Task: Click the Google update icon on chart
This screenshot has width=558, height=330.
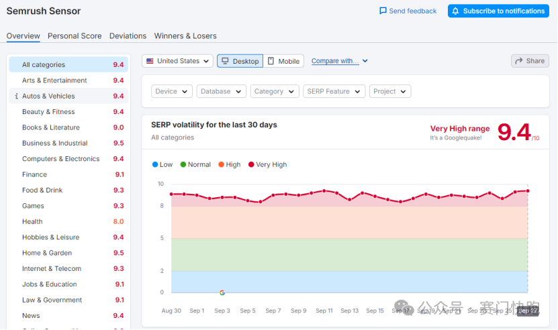Action: coord(222,292)
